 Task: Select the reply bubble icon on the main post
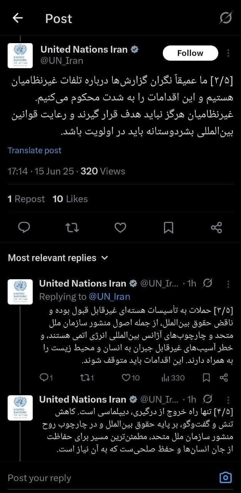click(24, 228)
